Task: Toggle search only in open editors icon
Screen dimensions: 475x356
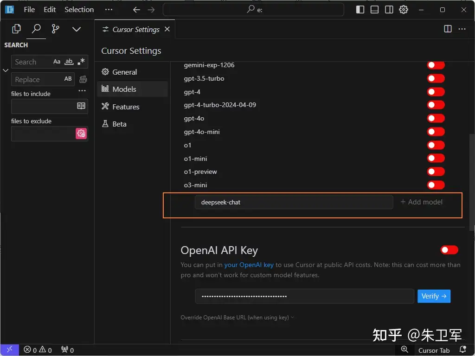Action: [81, 106]
